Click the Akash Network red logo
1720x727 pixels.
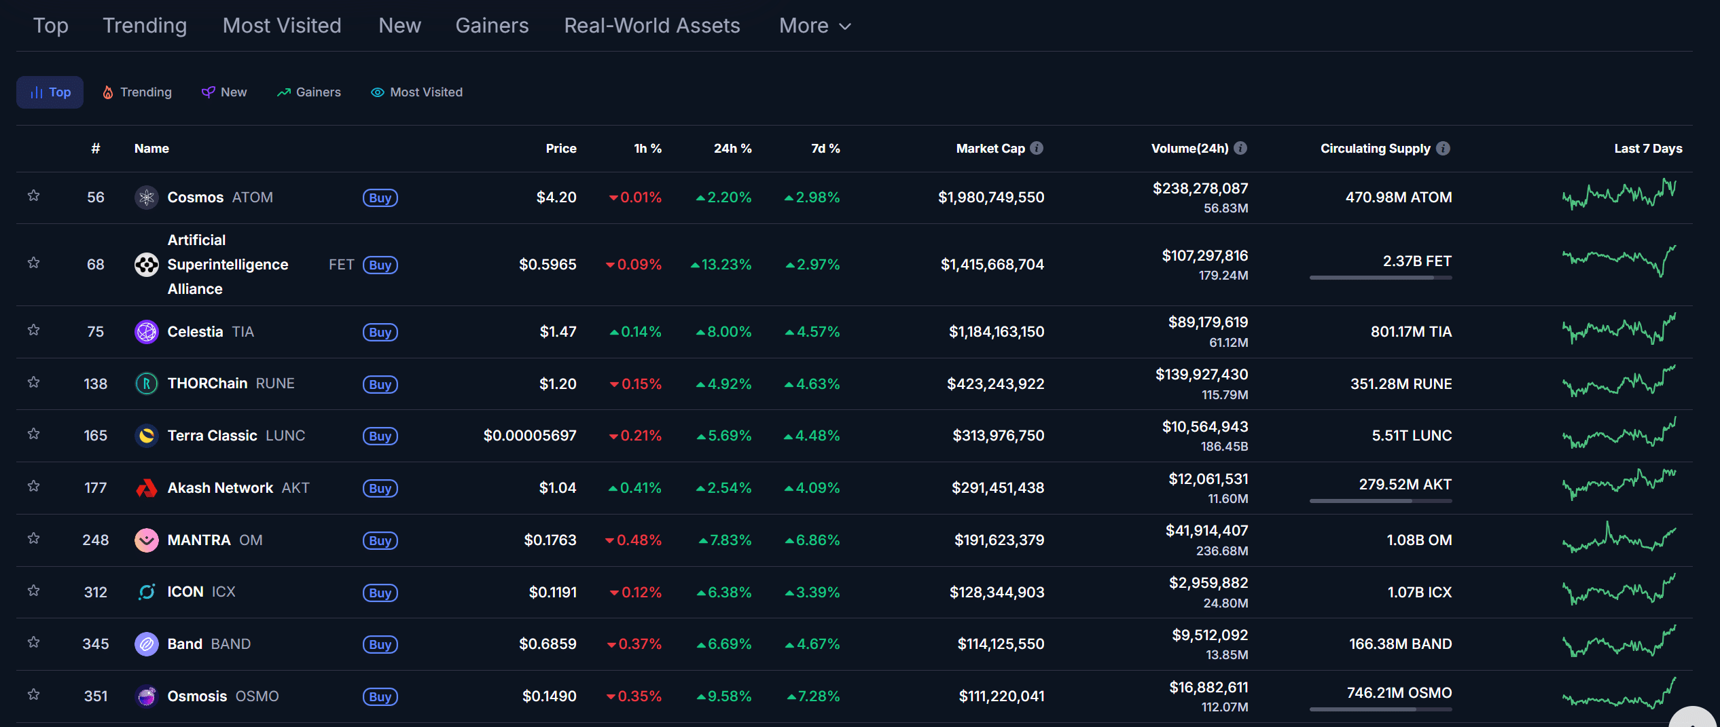[146, 488]
